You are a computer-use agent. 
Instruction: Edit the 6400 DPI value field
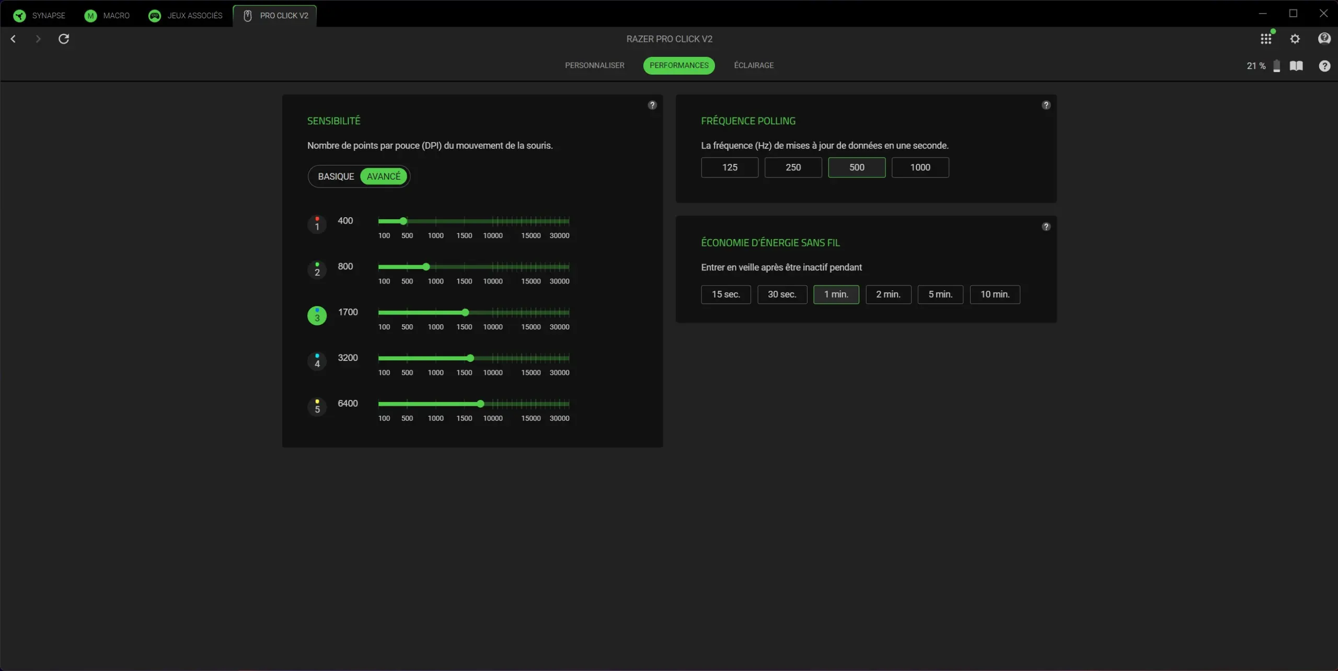tap(348, 404)
